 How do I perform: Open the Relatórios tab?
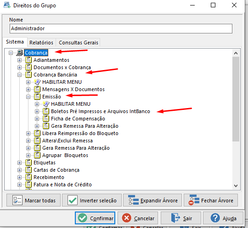[x=41, y=43]
